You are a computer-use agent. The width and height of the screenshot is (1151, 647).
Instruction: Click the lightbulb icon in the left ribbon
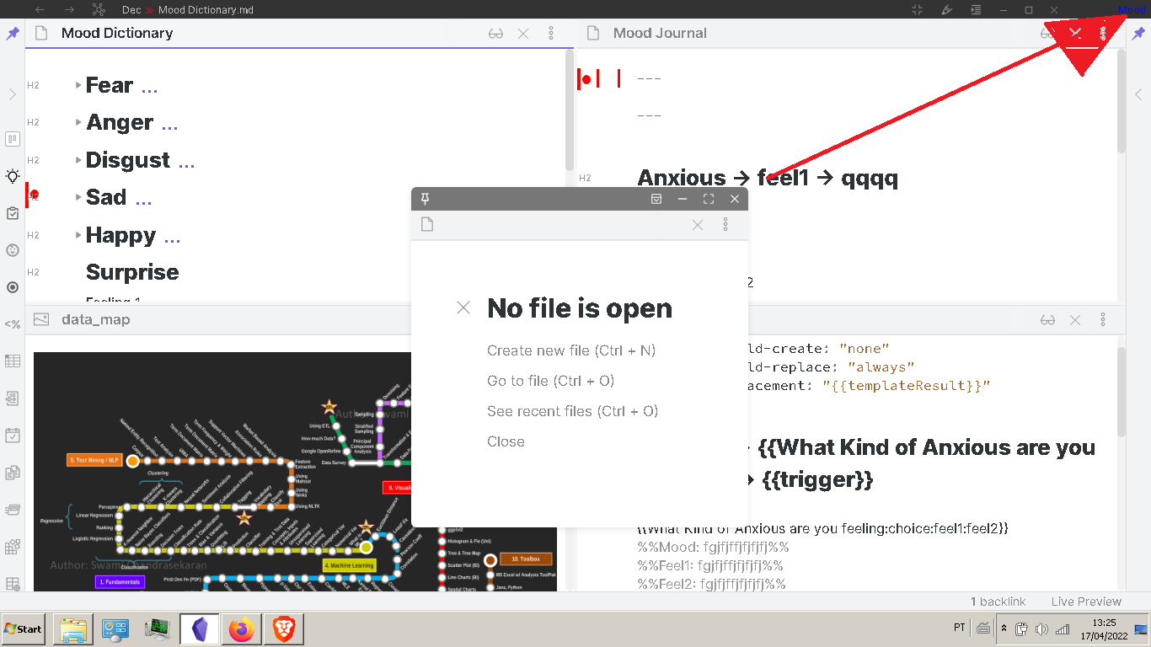click(x=12, y=176)
